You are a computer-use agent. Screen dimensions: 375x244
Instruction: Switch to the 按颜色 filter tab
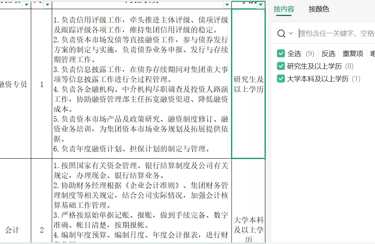319,9
